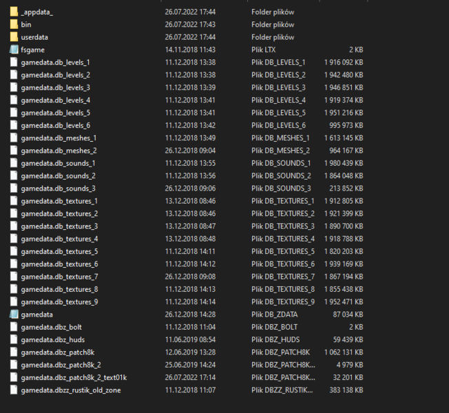Click type Plik DB_TEXTURES_7 entry
Viewport: 449px width, 413px height.
(x=283, y=277)
